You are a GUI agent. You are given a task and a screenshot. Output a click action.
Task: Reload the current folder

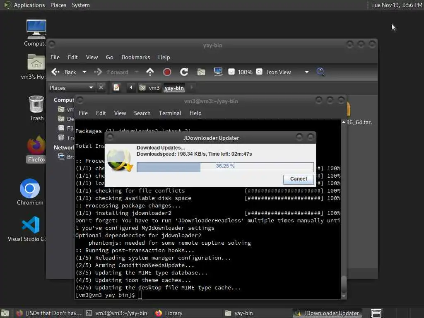[184, 72]
